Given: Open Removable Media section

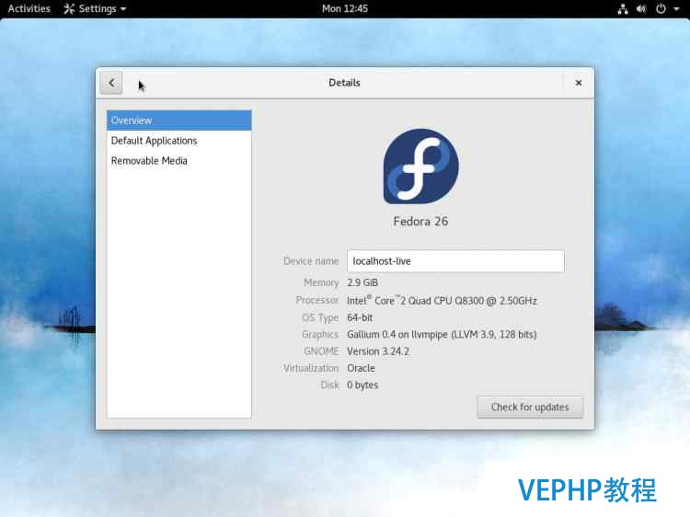Looking at the screenshot, I should pyautogui.click(x=179, y=161).
